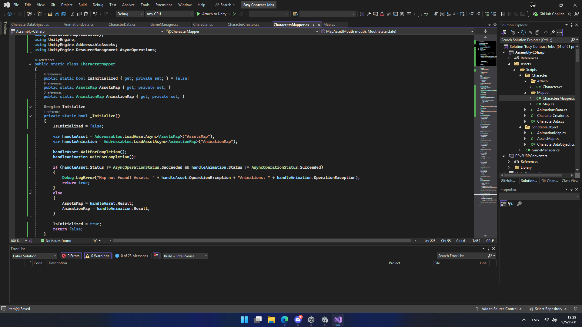Click Collapse All in Solution Explorer toolbar

(x=530, y=32)
